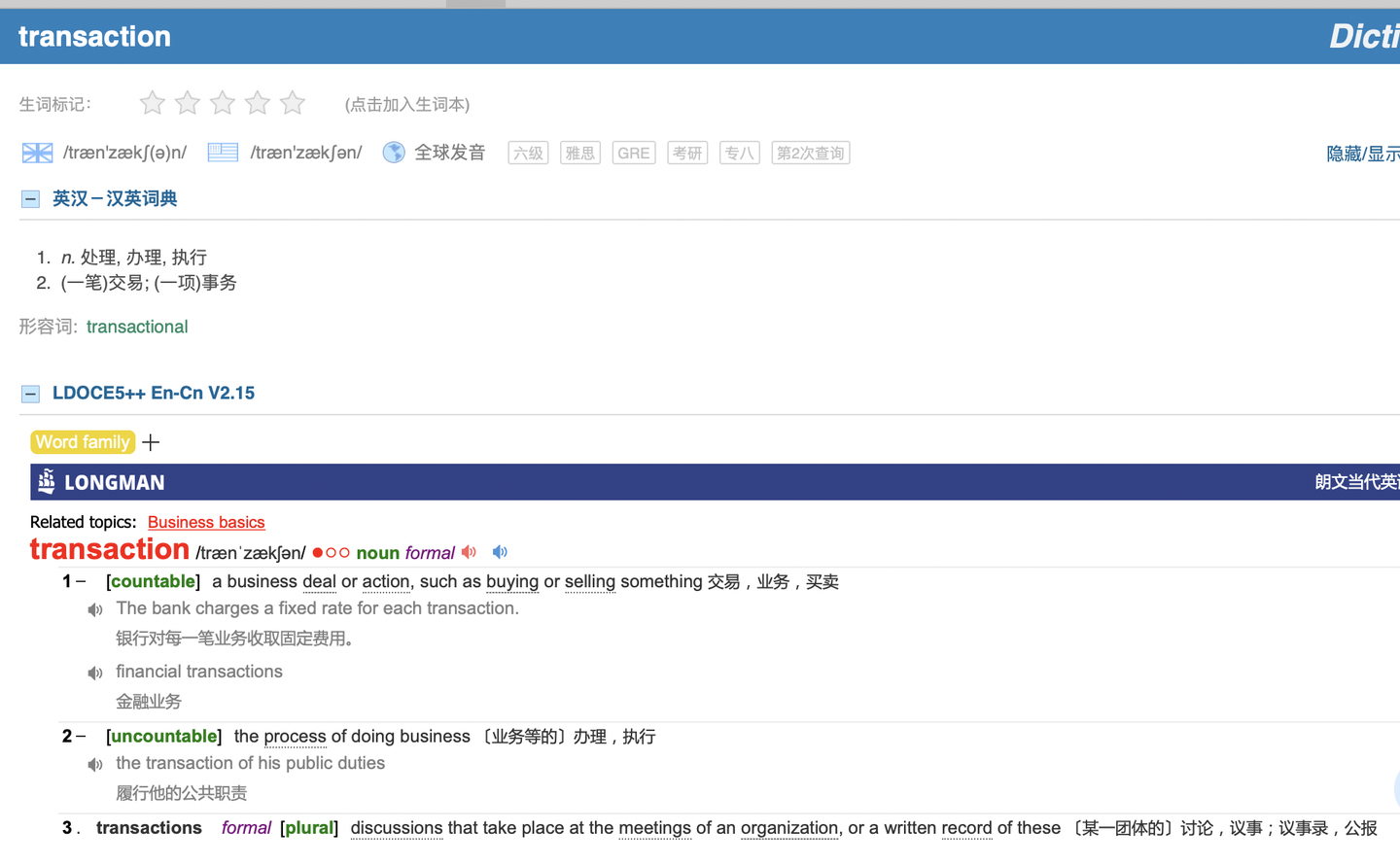Switch to the small tab at top center
The width and height of the screenshot is (1400, 865).
click(474, 4)
